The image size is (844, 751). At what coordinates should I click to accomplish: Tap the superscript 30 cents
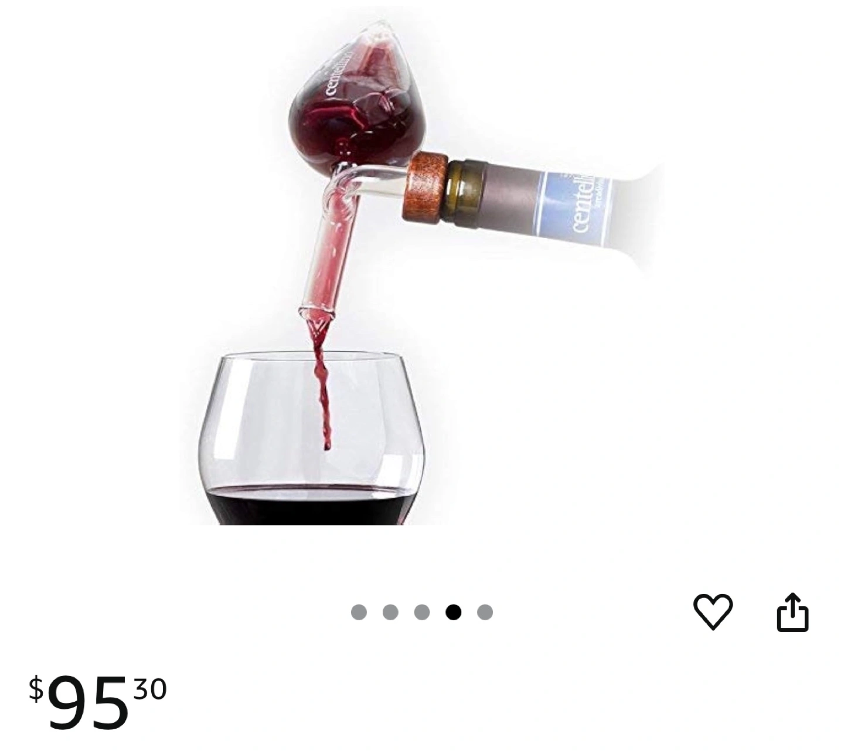pos(150,689)
